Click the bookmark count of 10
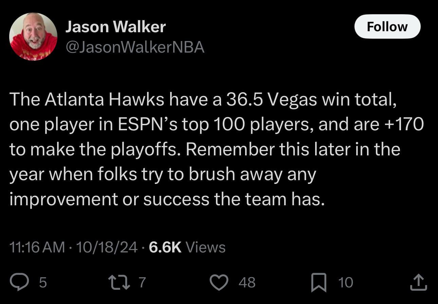This screenshot has width=438, height=304. click(346, 282)
